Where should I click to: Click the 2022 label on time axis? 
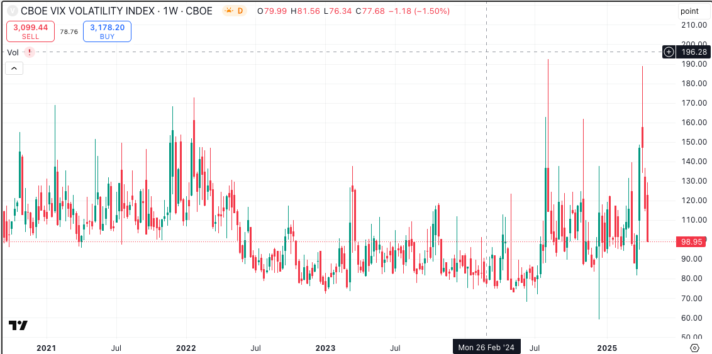click(x=186, y=348)
